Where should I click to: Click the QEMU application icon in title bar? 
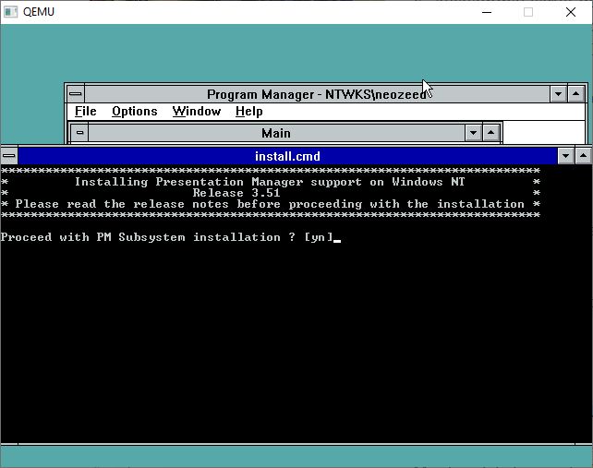(x=10, y=12)
